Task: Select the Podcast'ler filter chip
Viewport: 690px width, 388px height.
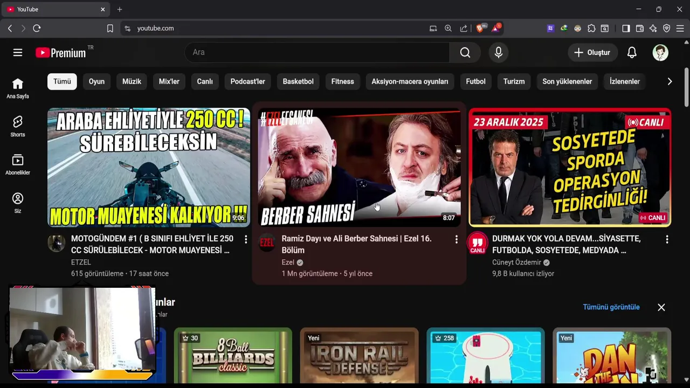Action: [248, 81]
